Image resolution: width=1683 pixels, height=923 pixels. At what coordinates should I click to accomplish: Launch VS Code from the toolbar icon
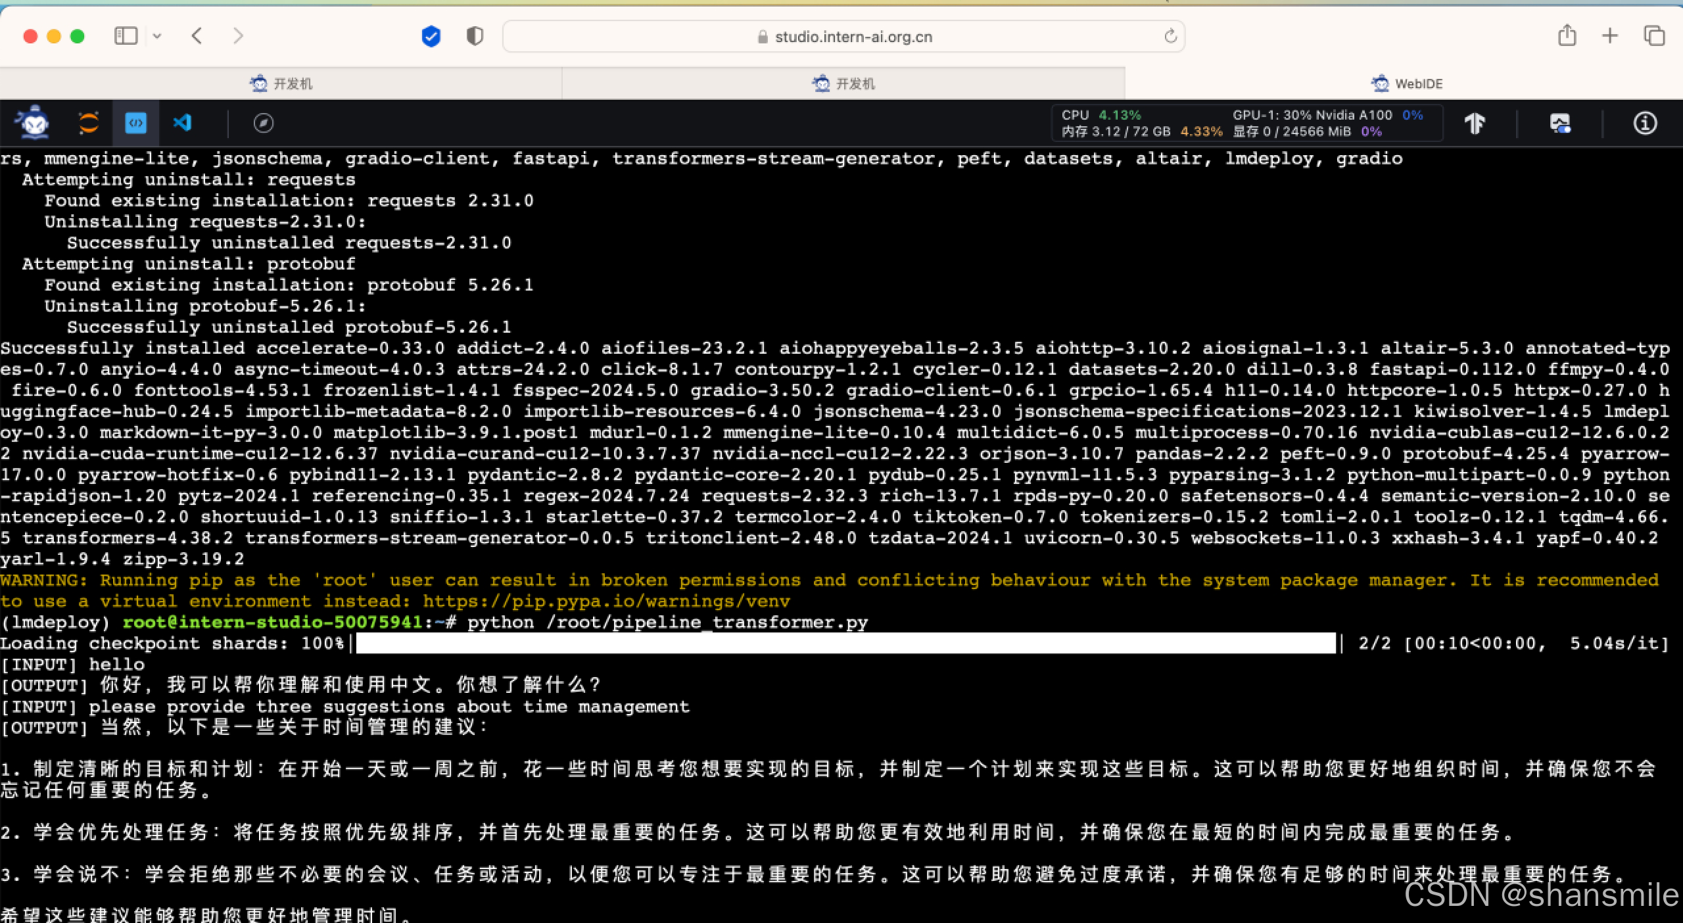(x=183, y=123)
